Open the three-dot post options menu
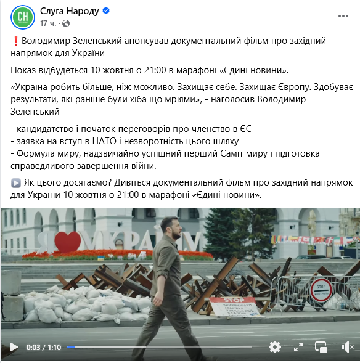This screenshot has width=360, height=363. pos(343,16)
